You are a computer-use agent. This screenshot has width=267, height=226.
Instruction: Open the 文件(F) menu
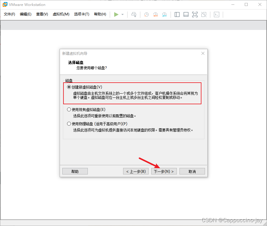click(9, 14)
